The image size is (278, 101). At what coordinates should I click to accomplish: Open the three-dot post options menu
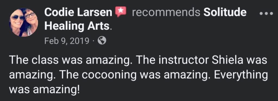(266, 13)
